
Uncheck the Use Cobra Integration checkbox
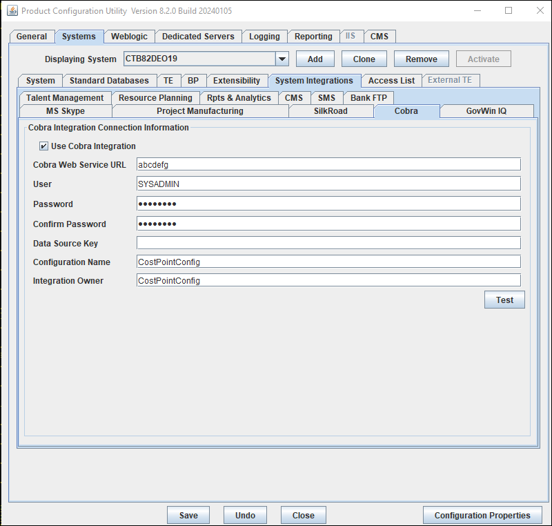click(x=44, y=146)
